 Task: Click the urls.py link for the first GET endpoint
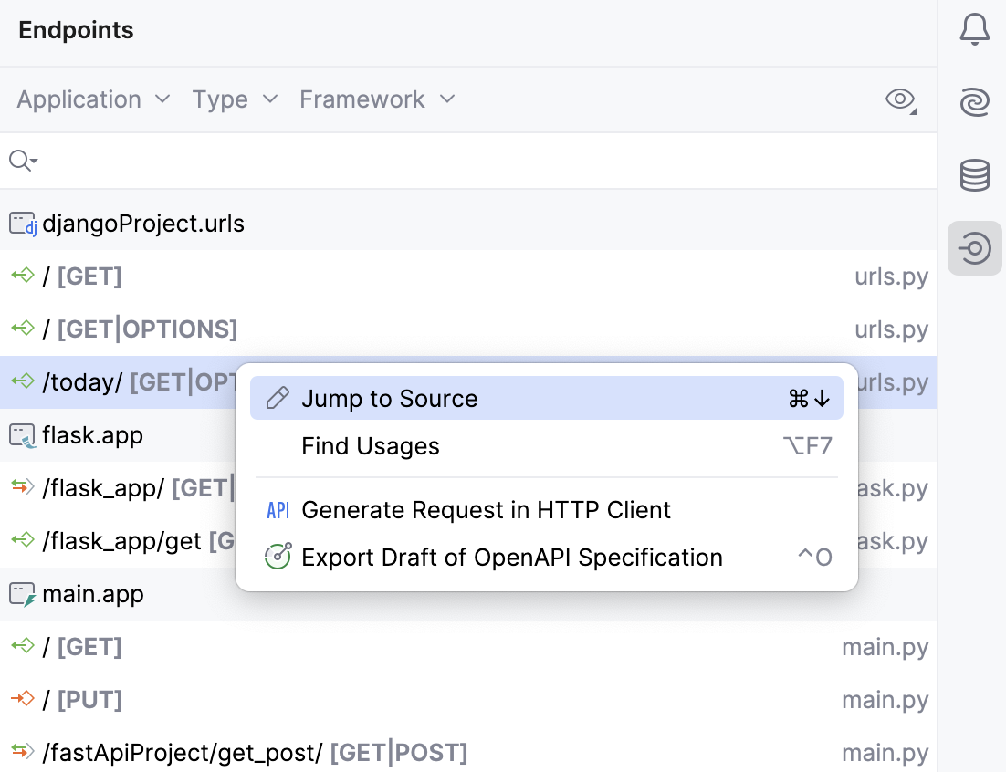[892, 276]
